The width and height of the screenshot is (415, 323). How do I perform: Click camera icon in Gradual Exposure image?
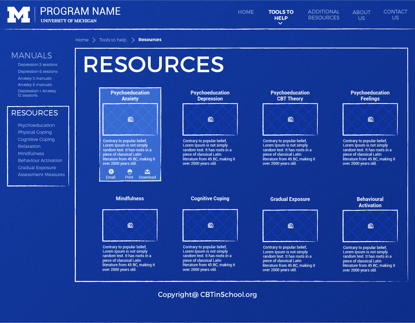point(290,226)
